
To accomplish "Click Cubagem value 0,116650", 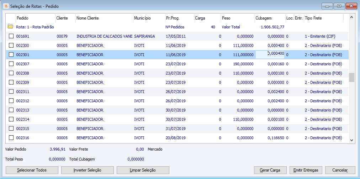I will (276, 138).
